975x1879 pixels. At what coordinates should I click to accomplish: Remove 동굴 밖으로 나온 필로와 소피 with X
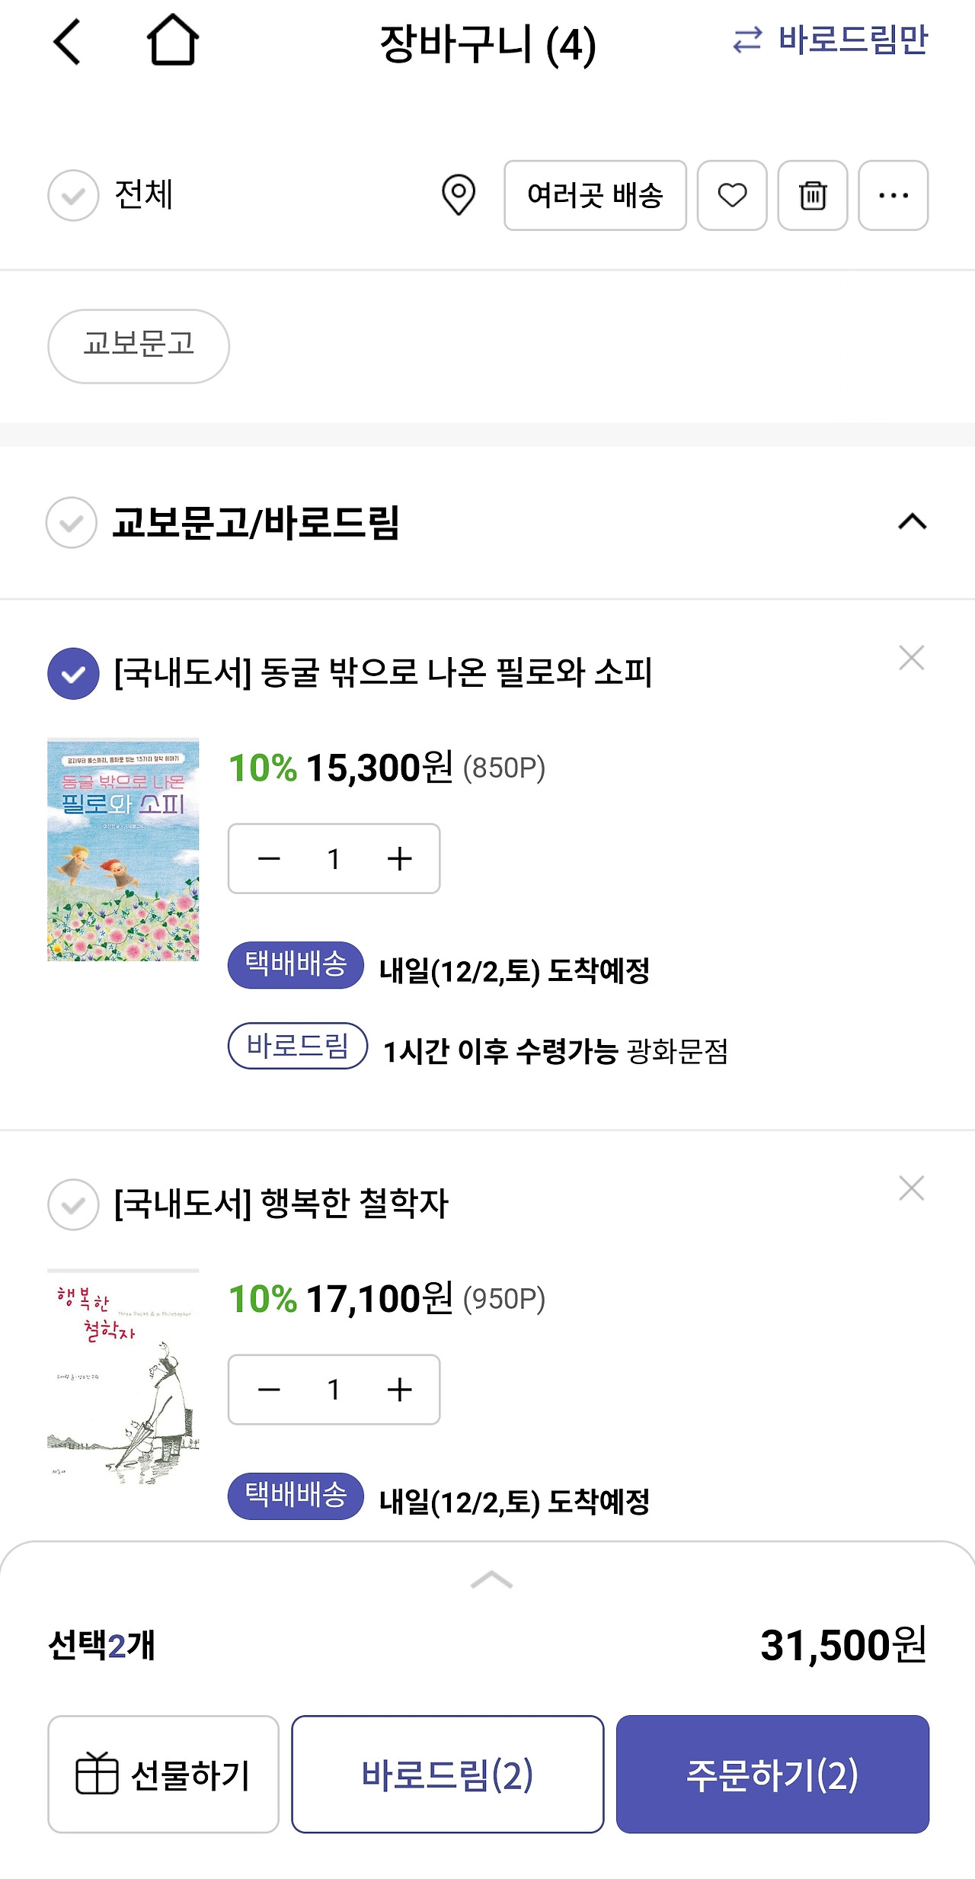pyautogui.click(x=911, y=658)
